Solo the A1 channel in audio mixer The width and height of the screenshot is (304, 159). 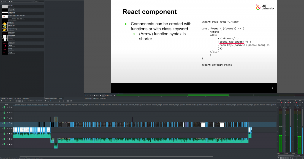[x=280, y=103]
